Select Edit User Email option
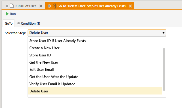 (x=95, y=70)
